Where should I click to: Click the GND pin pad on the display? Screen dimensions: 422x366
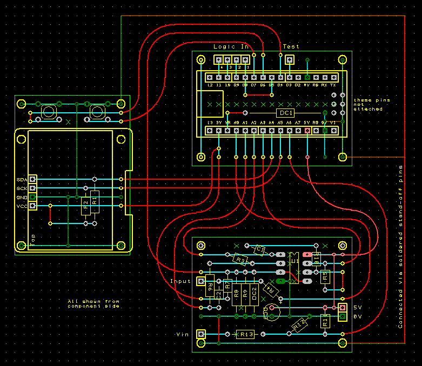32,197
